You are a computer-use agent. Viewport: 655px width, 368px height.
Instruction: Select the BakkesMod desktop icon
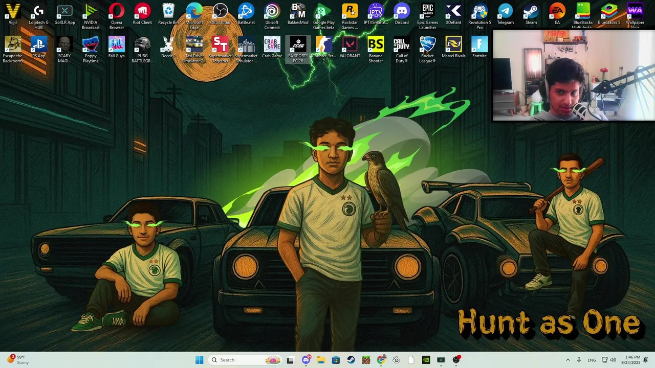pyautogui.click(x=298, y=14)
